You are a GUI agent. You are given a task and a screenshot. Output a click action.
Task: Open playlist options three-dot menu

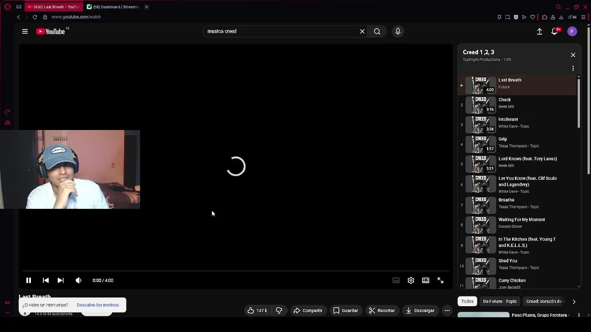coord(573,68)
